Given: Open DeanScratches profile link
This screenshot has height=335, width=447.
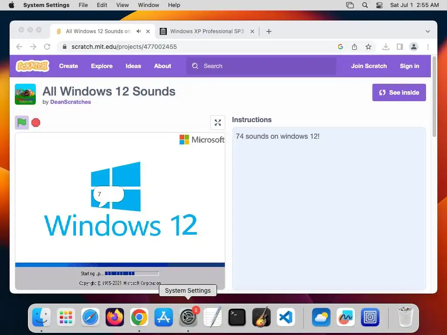Looking at the screenshot, I should click(x=70, y=102).
